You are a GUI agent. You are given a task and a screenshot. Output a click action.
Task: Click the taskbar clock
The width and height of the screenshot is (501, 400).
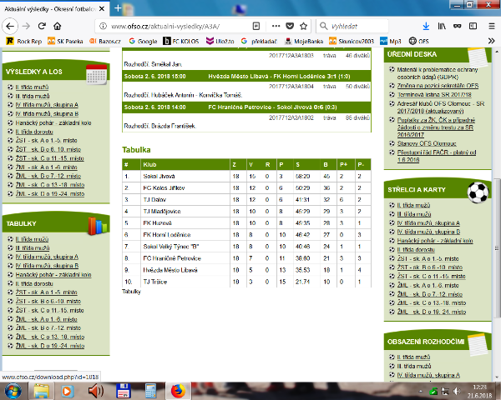[x=480, y=391]
